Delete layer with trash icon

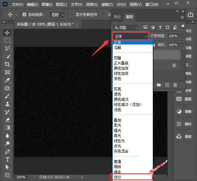point(175,85)
